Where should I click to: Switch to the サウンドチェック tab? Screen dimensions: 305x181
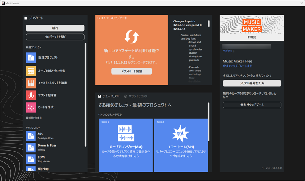click(136, 96)
